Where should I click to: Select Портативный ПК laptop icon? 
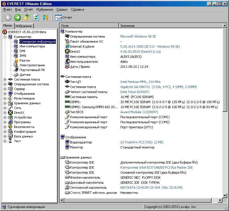16,70
